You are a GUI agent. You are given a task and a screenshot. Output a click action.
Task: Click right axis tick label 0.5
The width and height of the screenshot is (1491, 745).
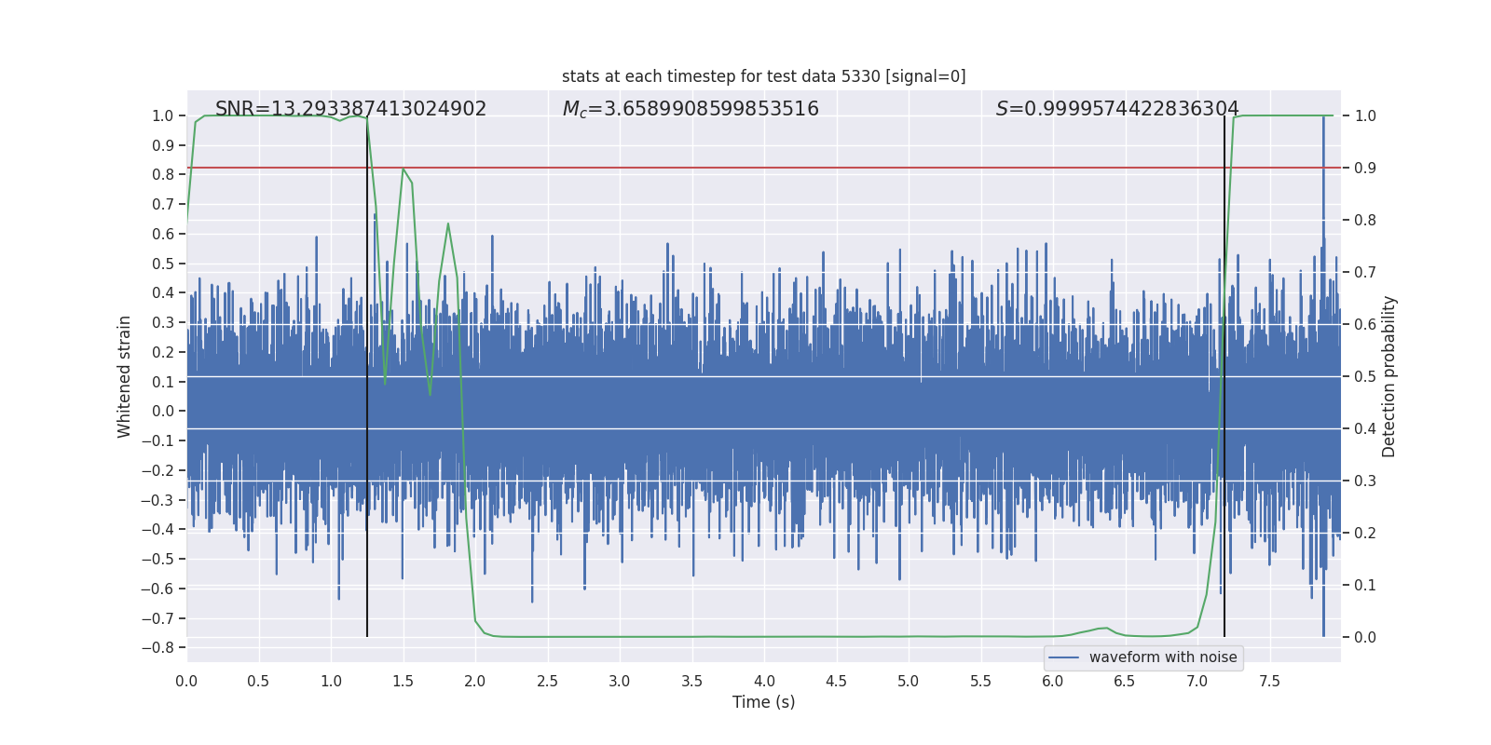pos(1365,377)
